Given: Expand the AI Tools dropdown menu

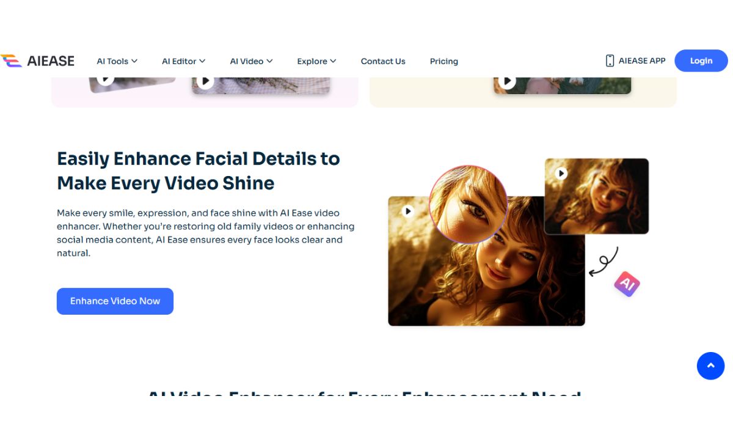Looking at the screenshot, I should (x=117, y=61).
